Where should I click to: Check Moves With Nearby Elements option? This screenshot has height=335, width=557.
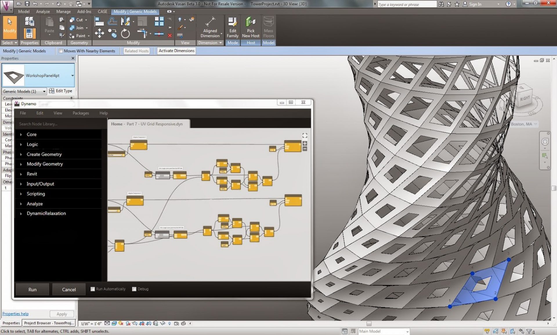(61, 51)
